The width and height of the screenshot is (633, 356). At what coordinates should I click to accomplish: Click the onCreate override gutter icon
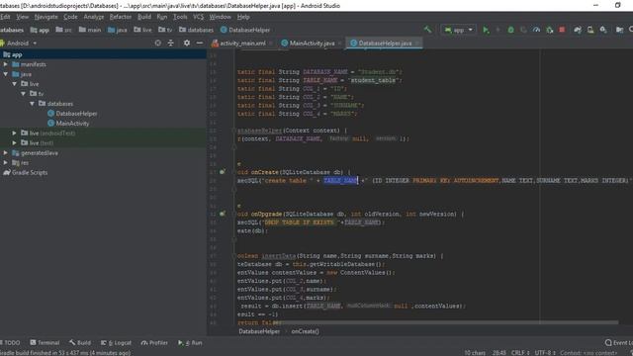[x=222, y=172]
